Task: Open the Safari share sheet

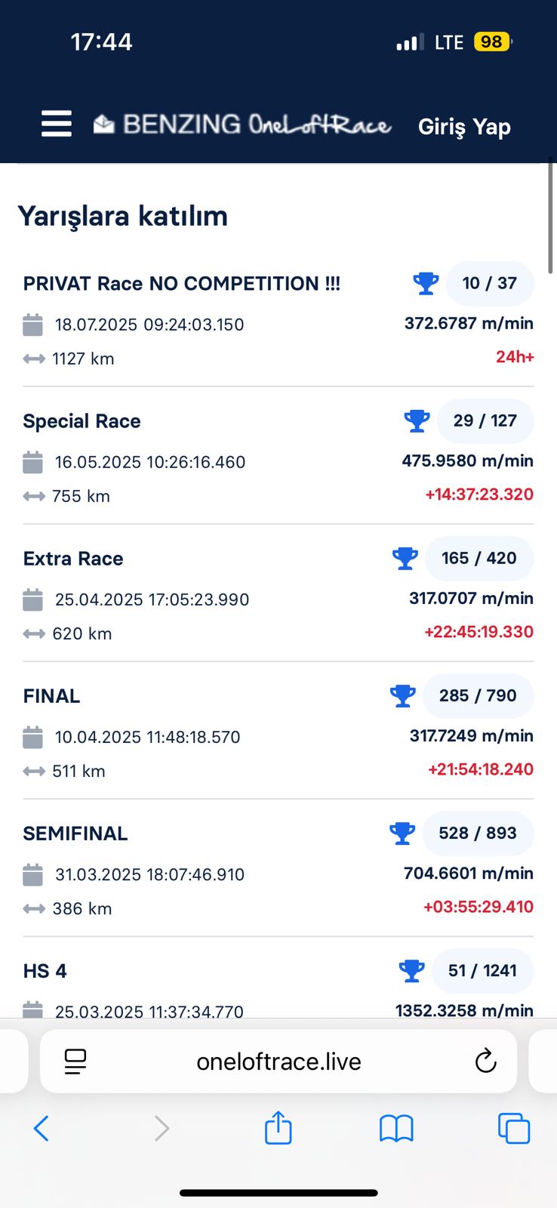Action: tap(278, 1129)
